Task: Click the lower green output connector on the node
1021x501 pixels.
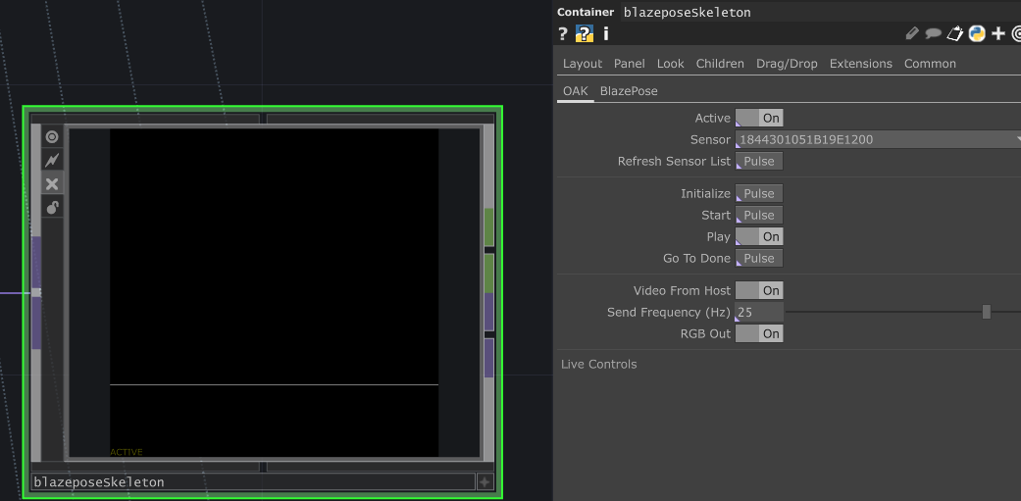Action: click(x=489, y=273)
